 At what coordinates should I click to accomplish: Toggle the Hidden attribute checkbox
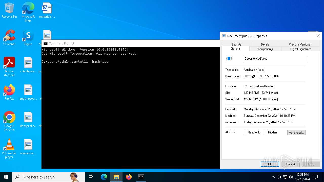(266, 132)
